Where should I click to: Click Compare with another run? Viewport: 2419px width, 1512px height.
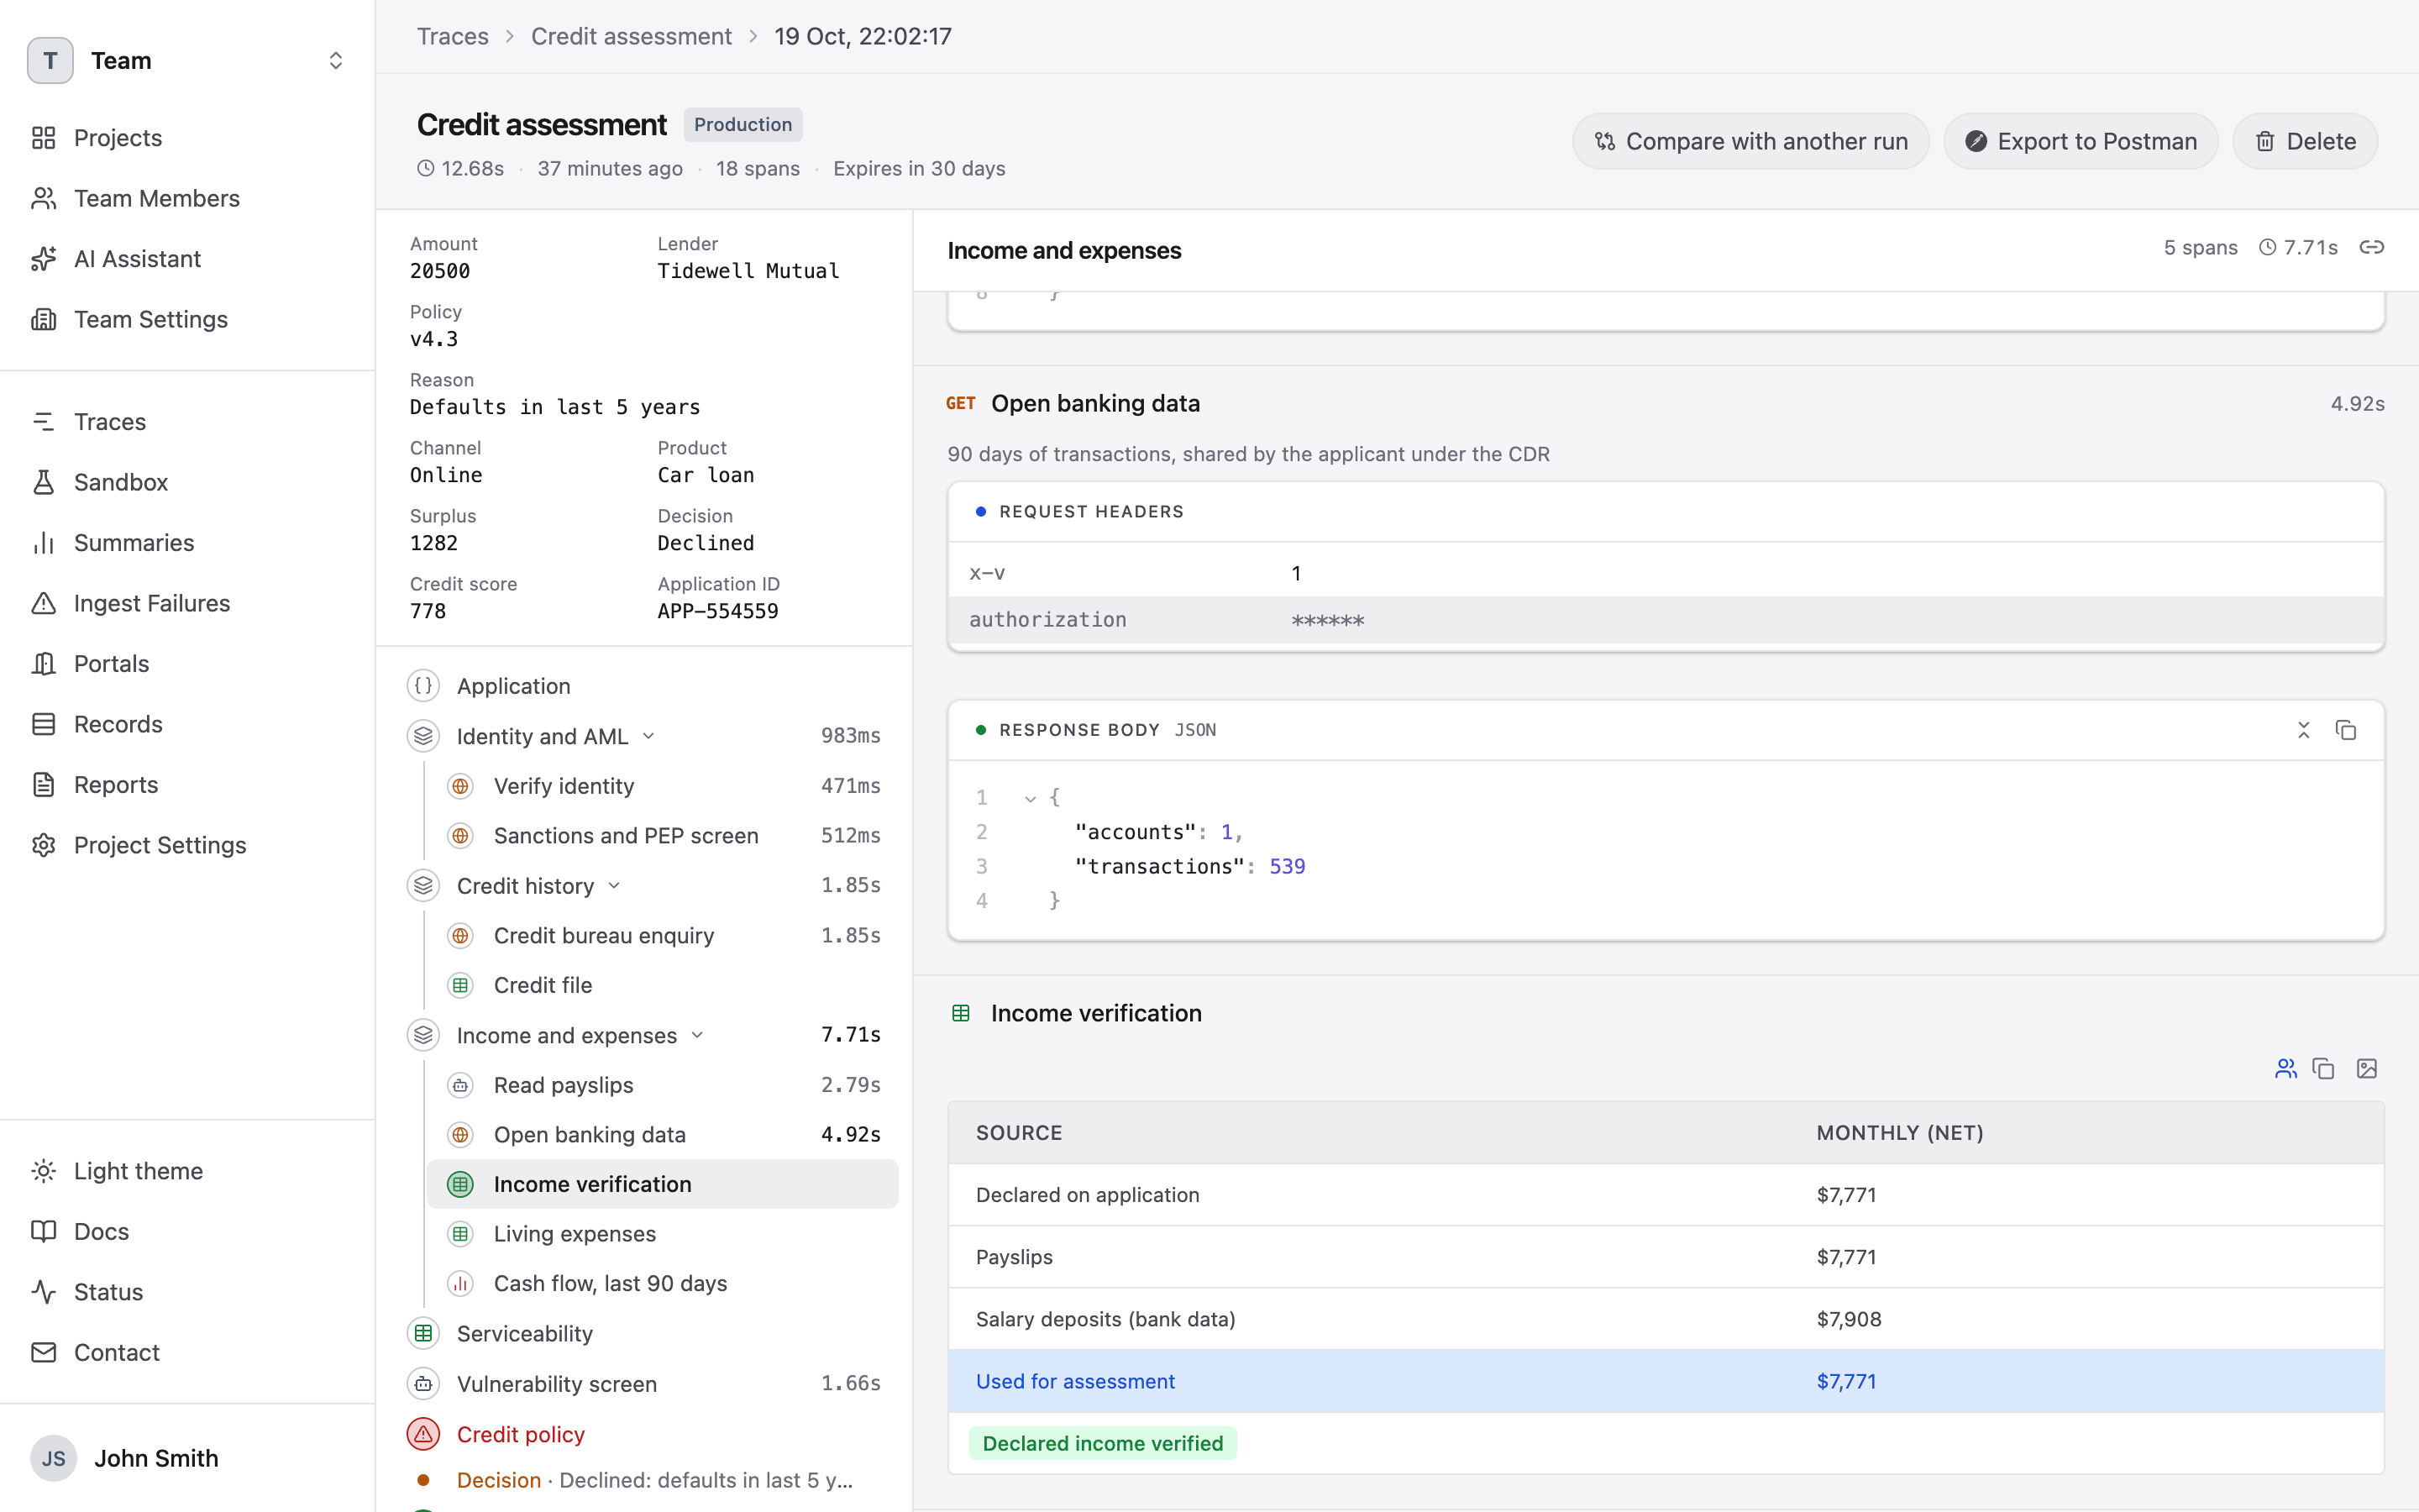1750,141
